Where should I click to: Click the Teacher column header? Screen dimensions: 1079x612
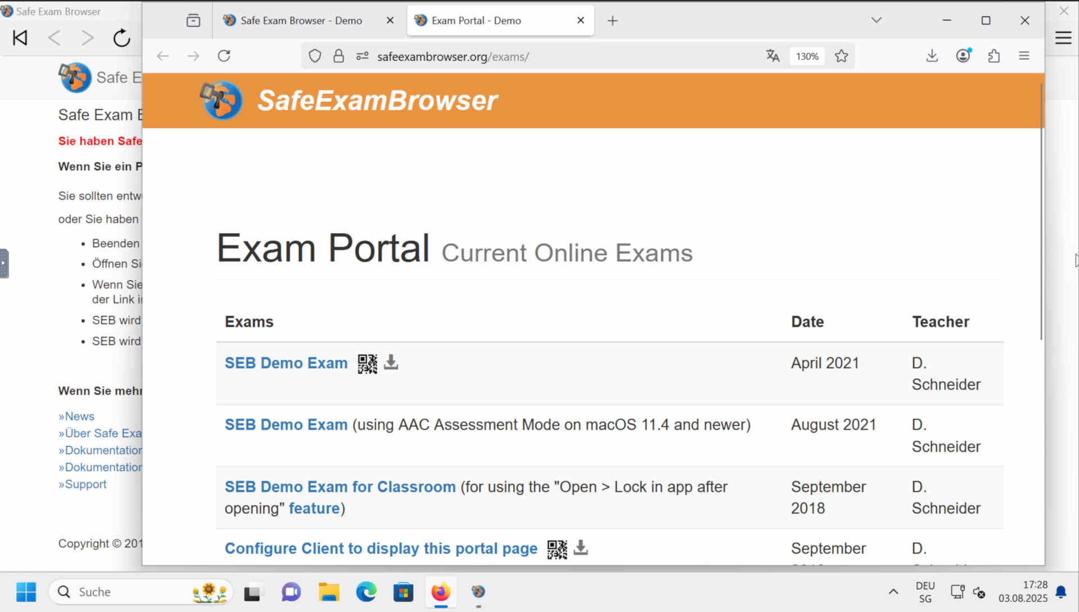941,322
